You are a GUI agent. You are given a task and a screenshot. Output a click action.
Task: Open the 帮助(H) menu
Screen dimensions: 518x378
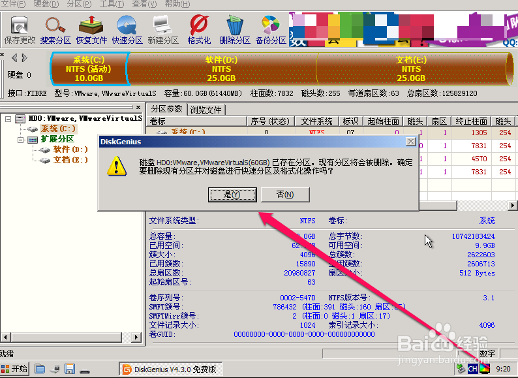pyautogui.click(x=177, y=4)
